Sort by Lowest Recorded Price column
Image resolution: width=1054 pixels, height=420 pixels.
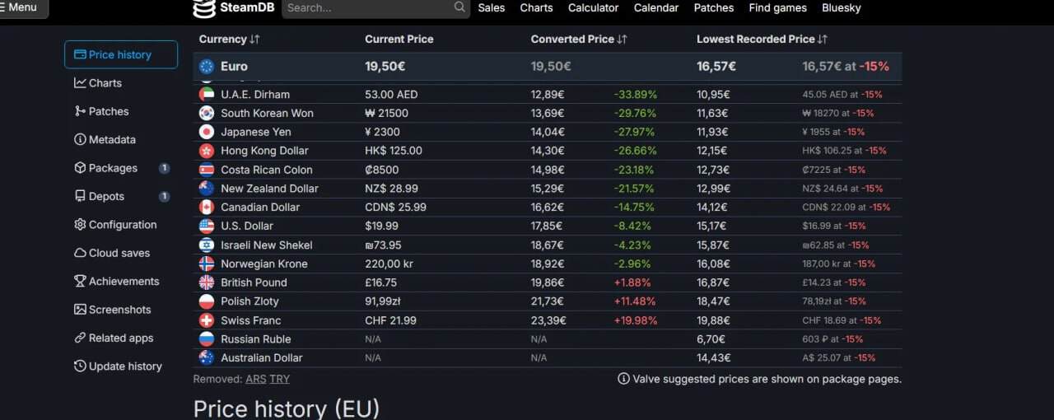[x=762, y=39]
